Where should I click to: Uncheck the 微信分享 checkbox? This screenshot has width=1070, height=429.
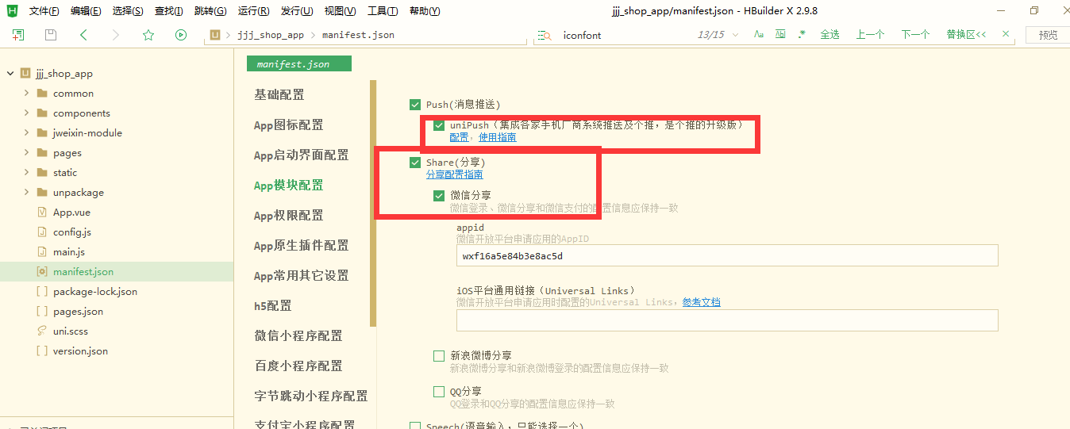pos(439,196)
